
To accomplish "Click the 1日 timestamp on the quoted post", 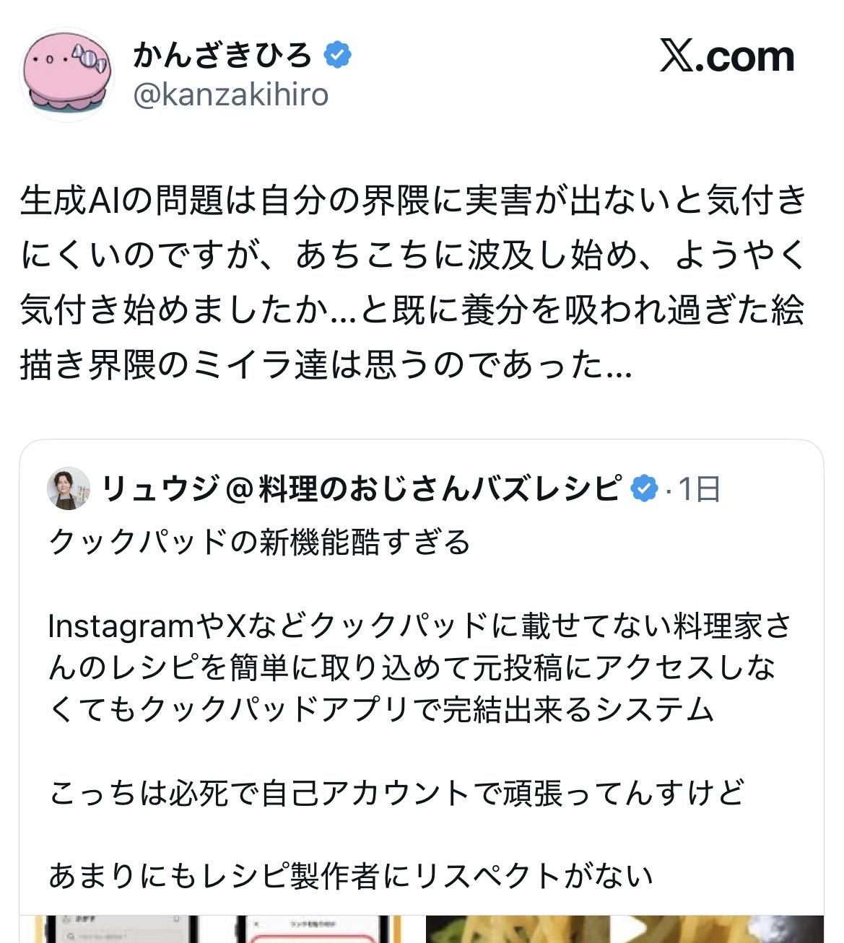I will [x=699, y=490].
